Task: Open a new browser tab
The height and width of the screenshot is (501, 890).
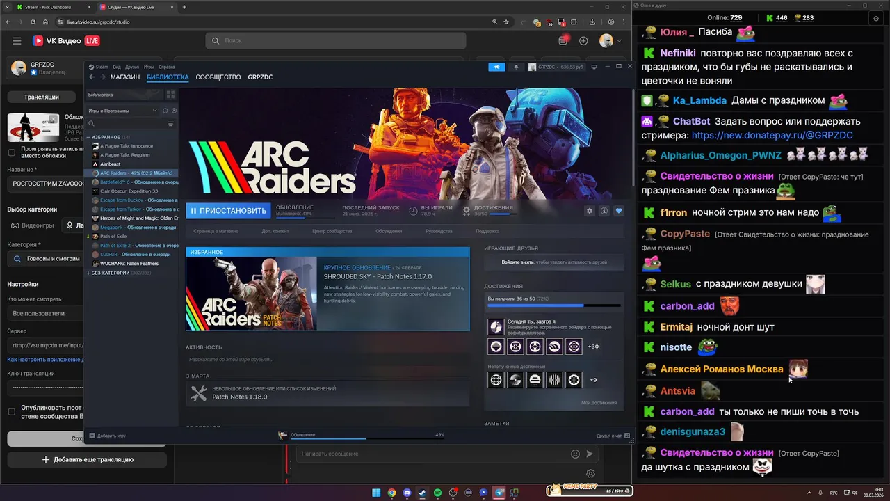Action: pos(184,7)
